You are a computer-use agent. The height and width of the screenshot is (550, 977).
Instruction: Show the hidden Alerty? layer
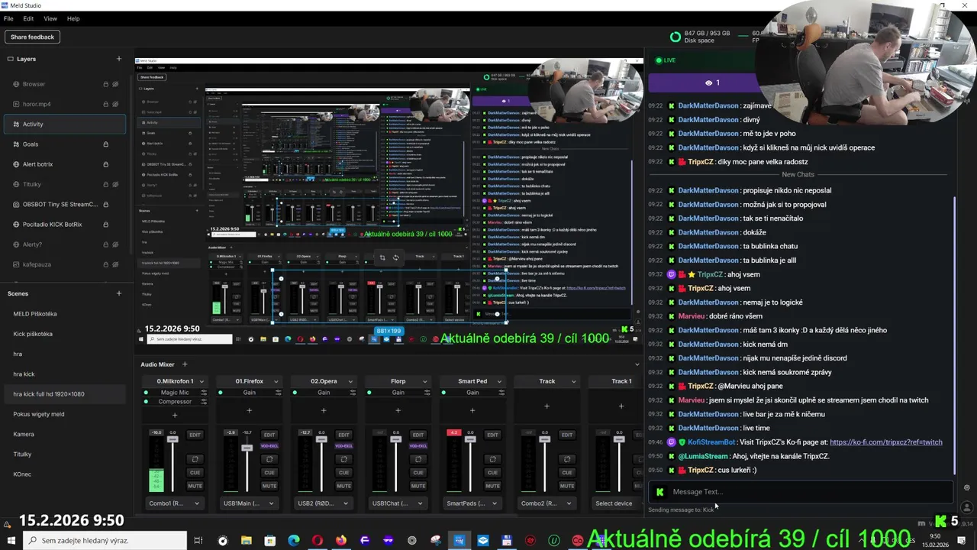pyautogui.click(x=115, y=244)
